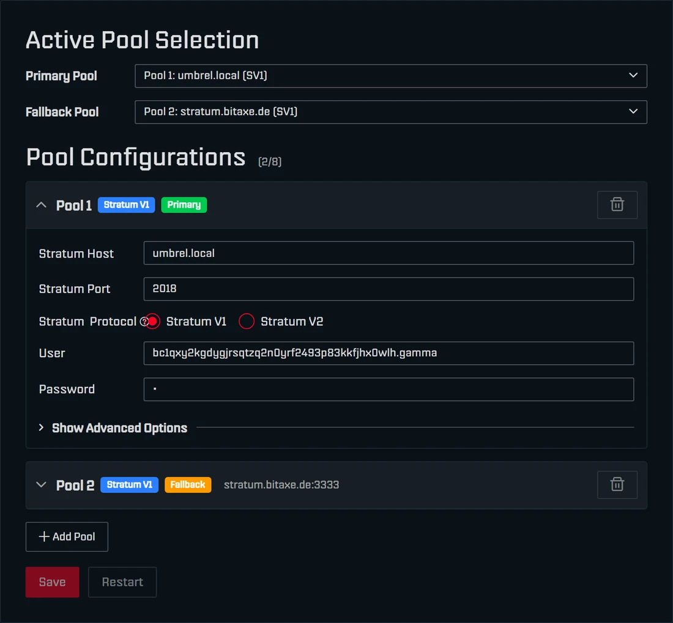Click the Fallback Pool label
The image size is (673, 623).
tap(62, 112)
